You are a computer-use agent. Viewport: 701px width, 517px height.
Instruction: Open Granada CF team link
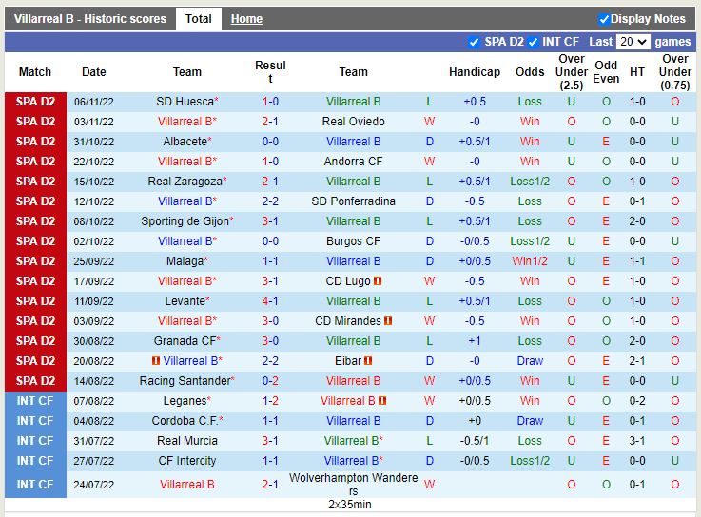185,341
